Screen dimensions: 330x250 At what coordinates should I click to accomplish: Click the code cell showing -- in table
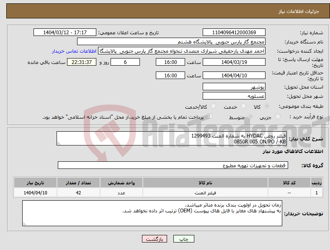point(289,193)
